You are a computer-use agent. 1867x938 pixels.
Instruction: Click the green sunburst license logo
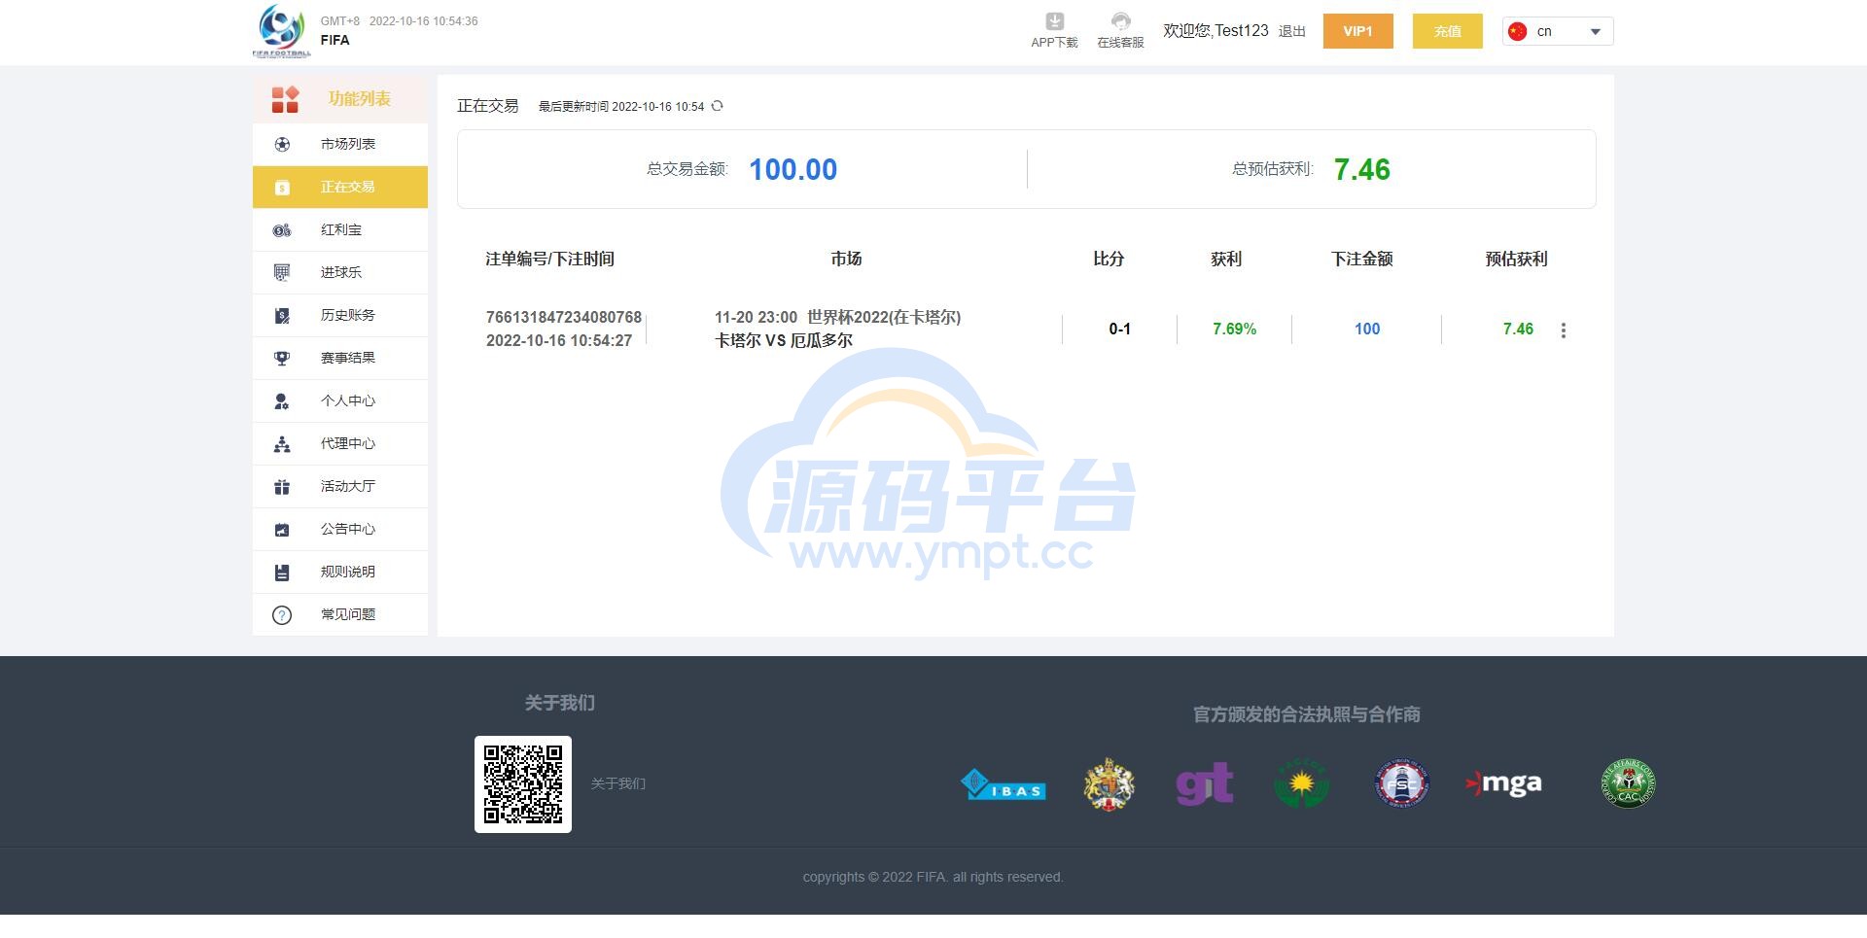pos(1302,782)
